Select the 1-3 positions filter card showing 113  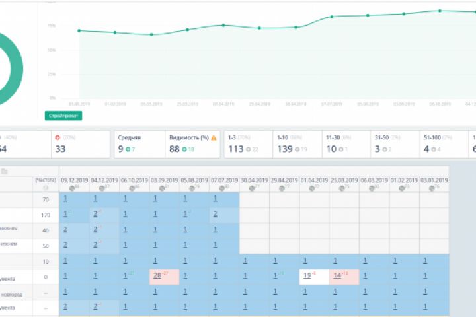click(249, 144)
